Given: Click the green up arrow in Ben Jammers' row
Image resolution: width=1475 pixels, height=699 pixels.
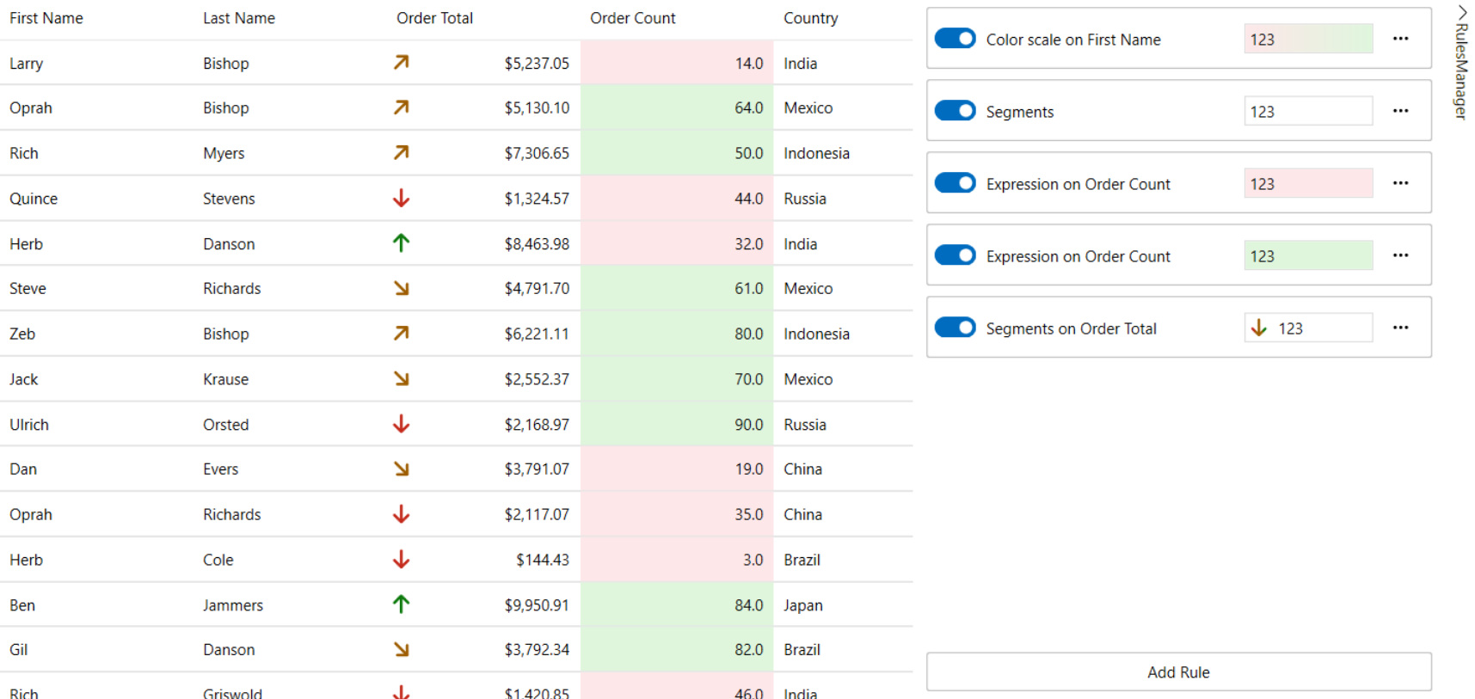Looking at the screenshot, I should [401, 604].
